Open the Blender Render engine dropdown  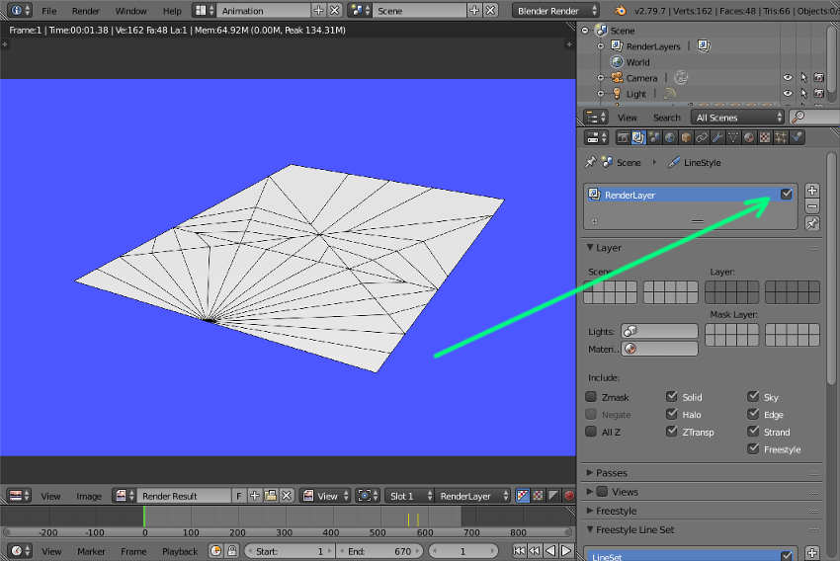coord(555,10)
